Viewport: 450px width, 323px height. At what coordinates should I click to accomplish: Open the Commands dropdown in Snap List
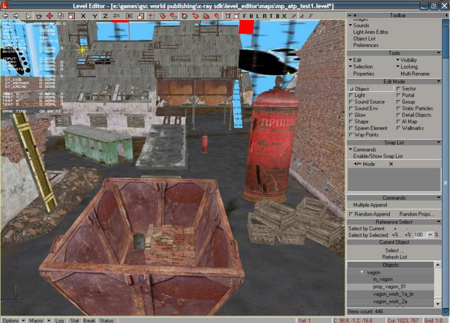pos(362,149)
